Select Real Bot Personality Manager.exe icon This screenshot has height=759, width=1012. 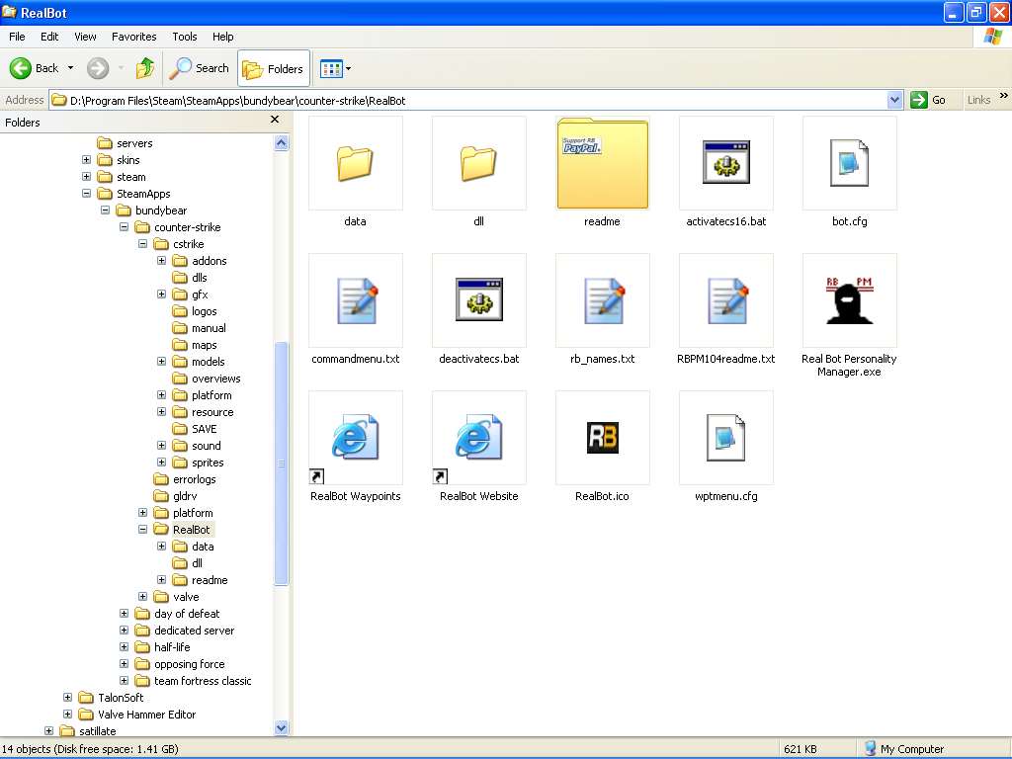[x=849, y=300]
